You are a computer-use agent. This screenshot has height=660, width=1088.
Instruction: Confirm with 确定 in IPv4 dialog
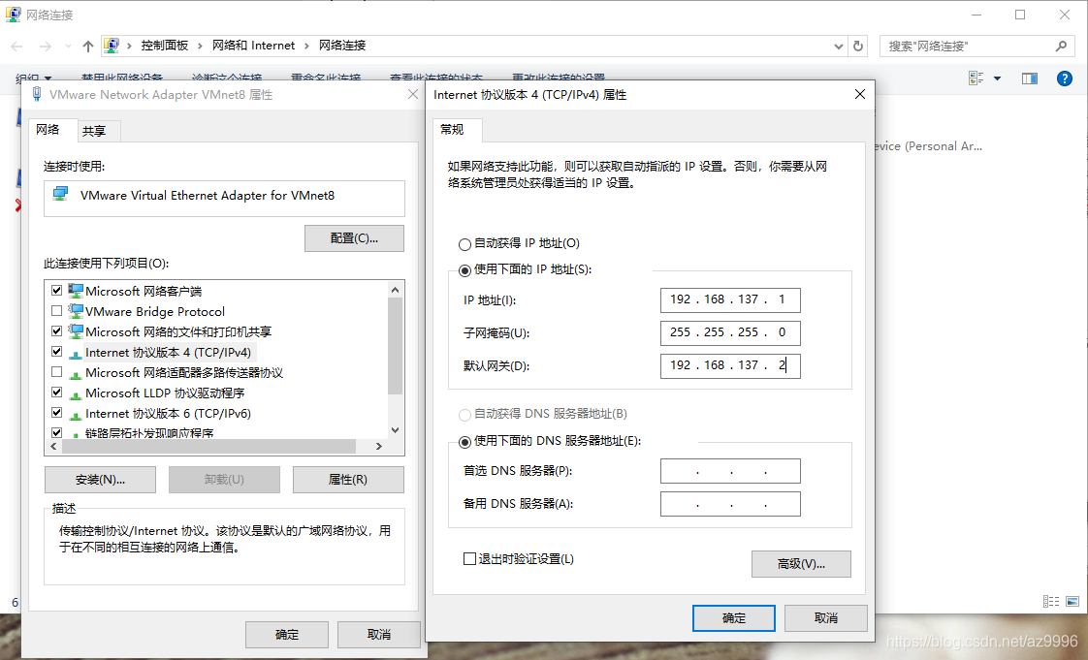[733, 618]
